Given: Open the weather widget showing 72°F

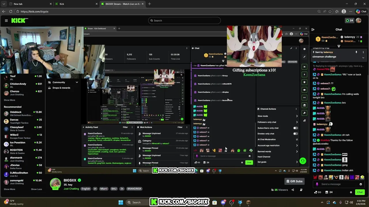Looking at the screenshot, I should [14, 202].
